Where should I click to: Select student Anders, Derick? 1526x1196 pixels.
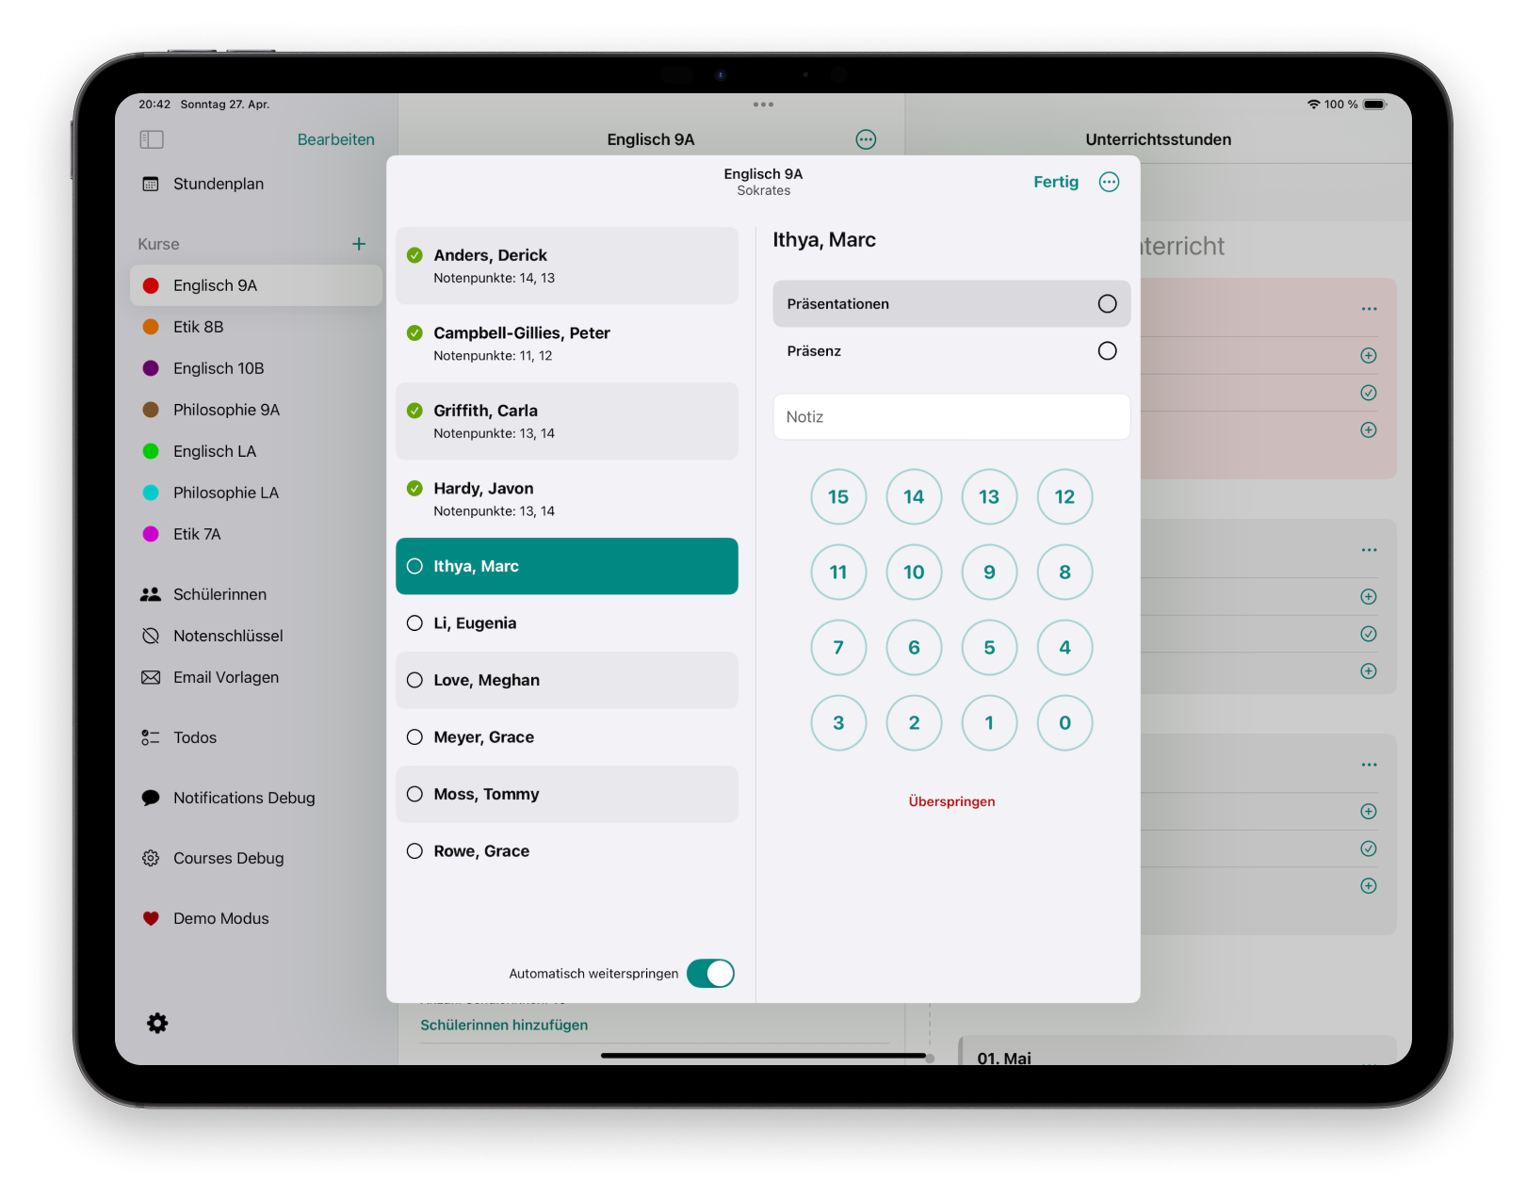(567, 266)
